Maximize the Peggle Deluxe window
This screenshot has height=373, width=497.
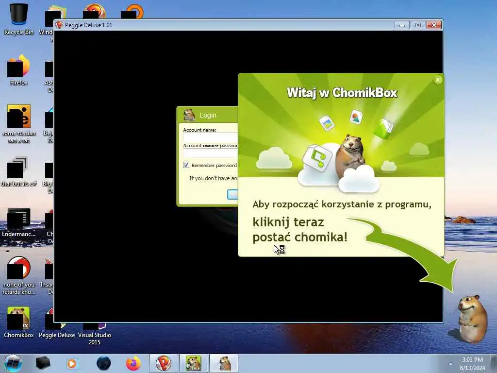(418, 25)
